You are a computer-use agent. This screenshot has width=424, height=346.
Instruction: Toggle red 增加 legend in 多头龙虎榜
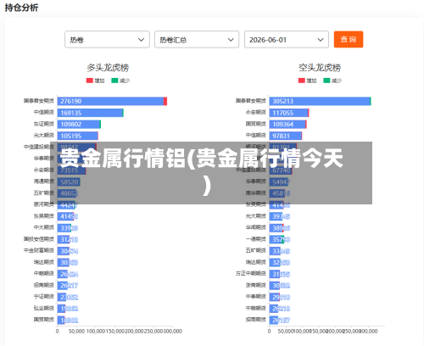[95, 81]
